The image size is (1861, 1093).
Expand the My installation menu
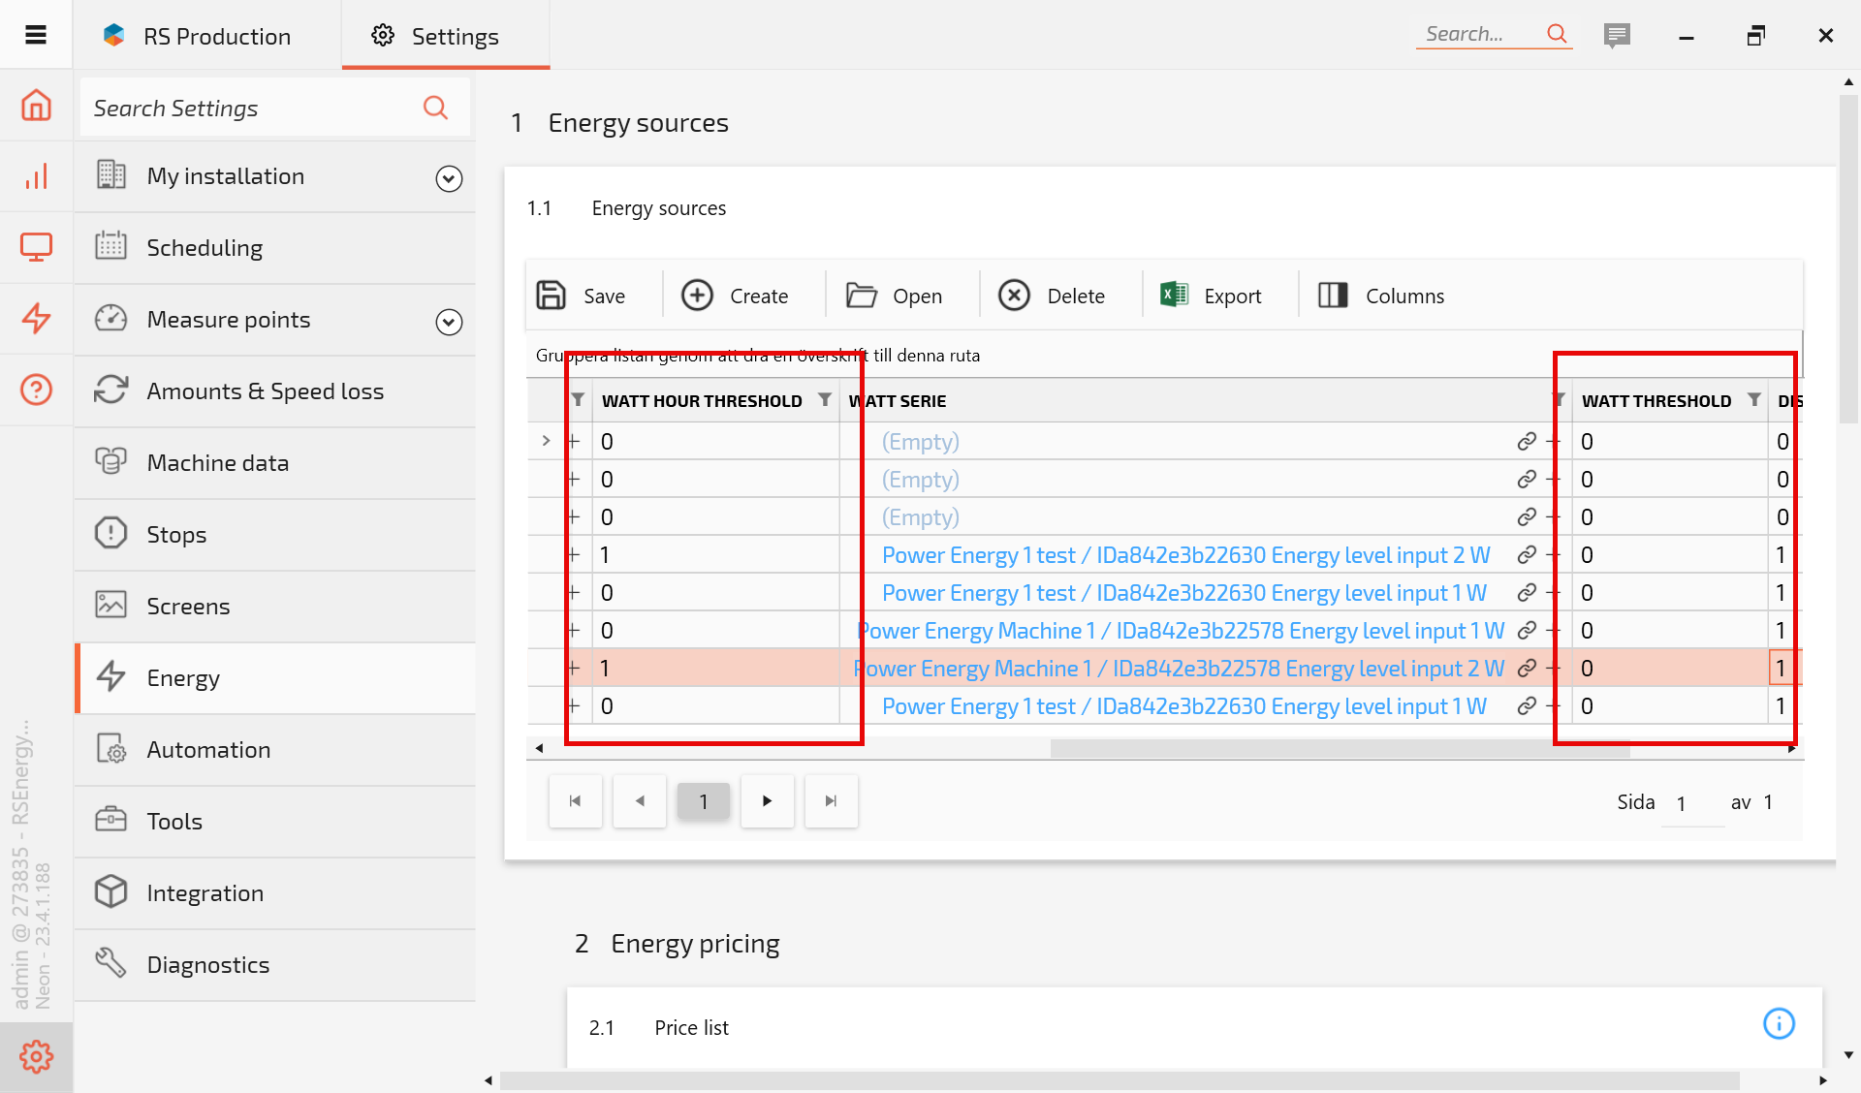coord(449,178)
